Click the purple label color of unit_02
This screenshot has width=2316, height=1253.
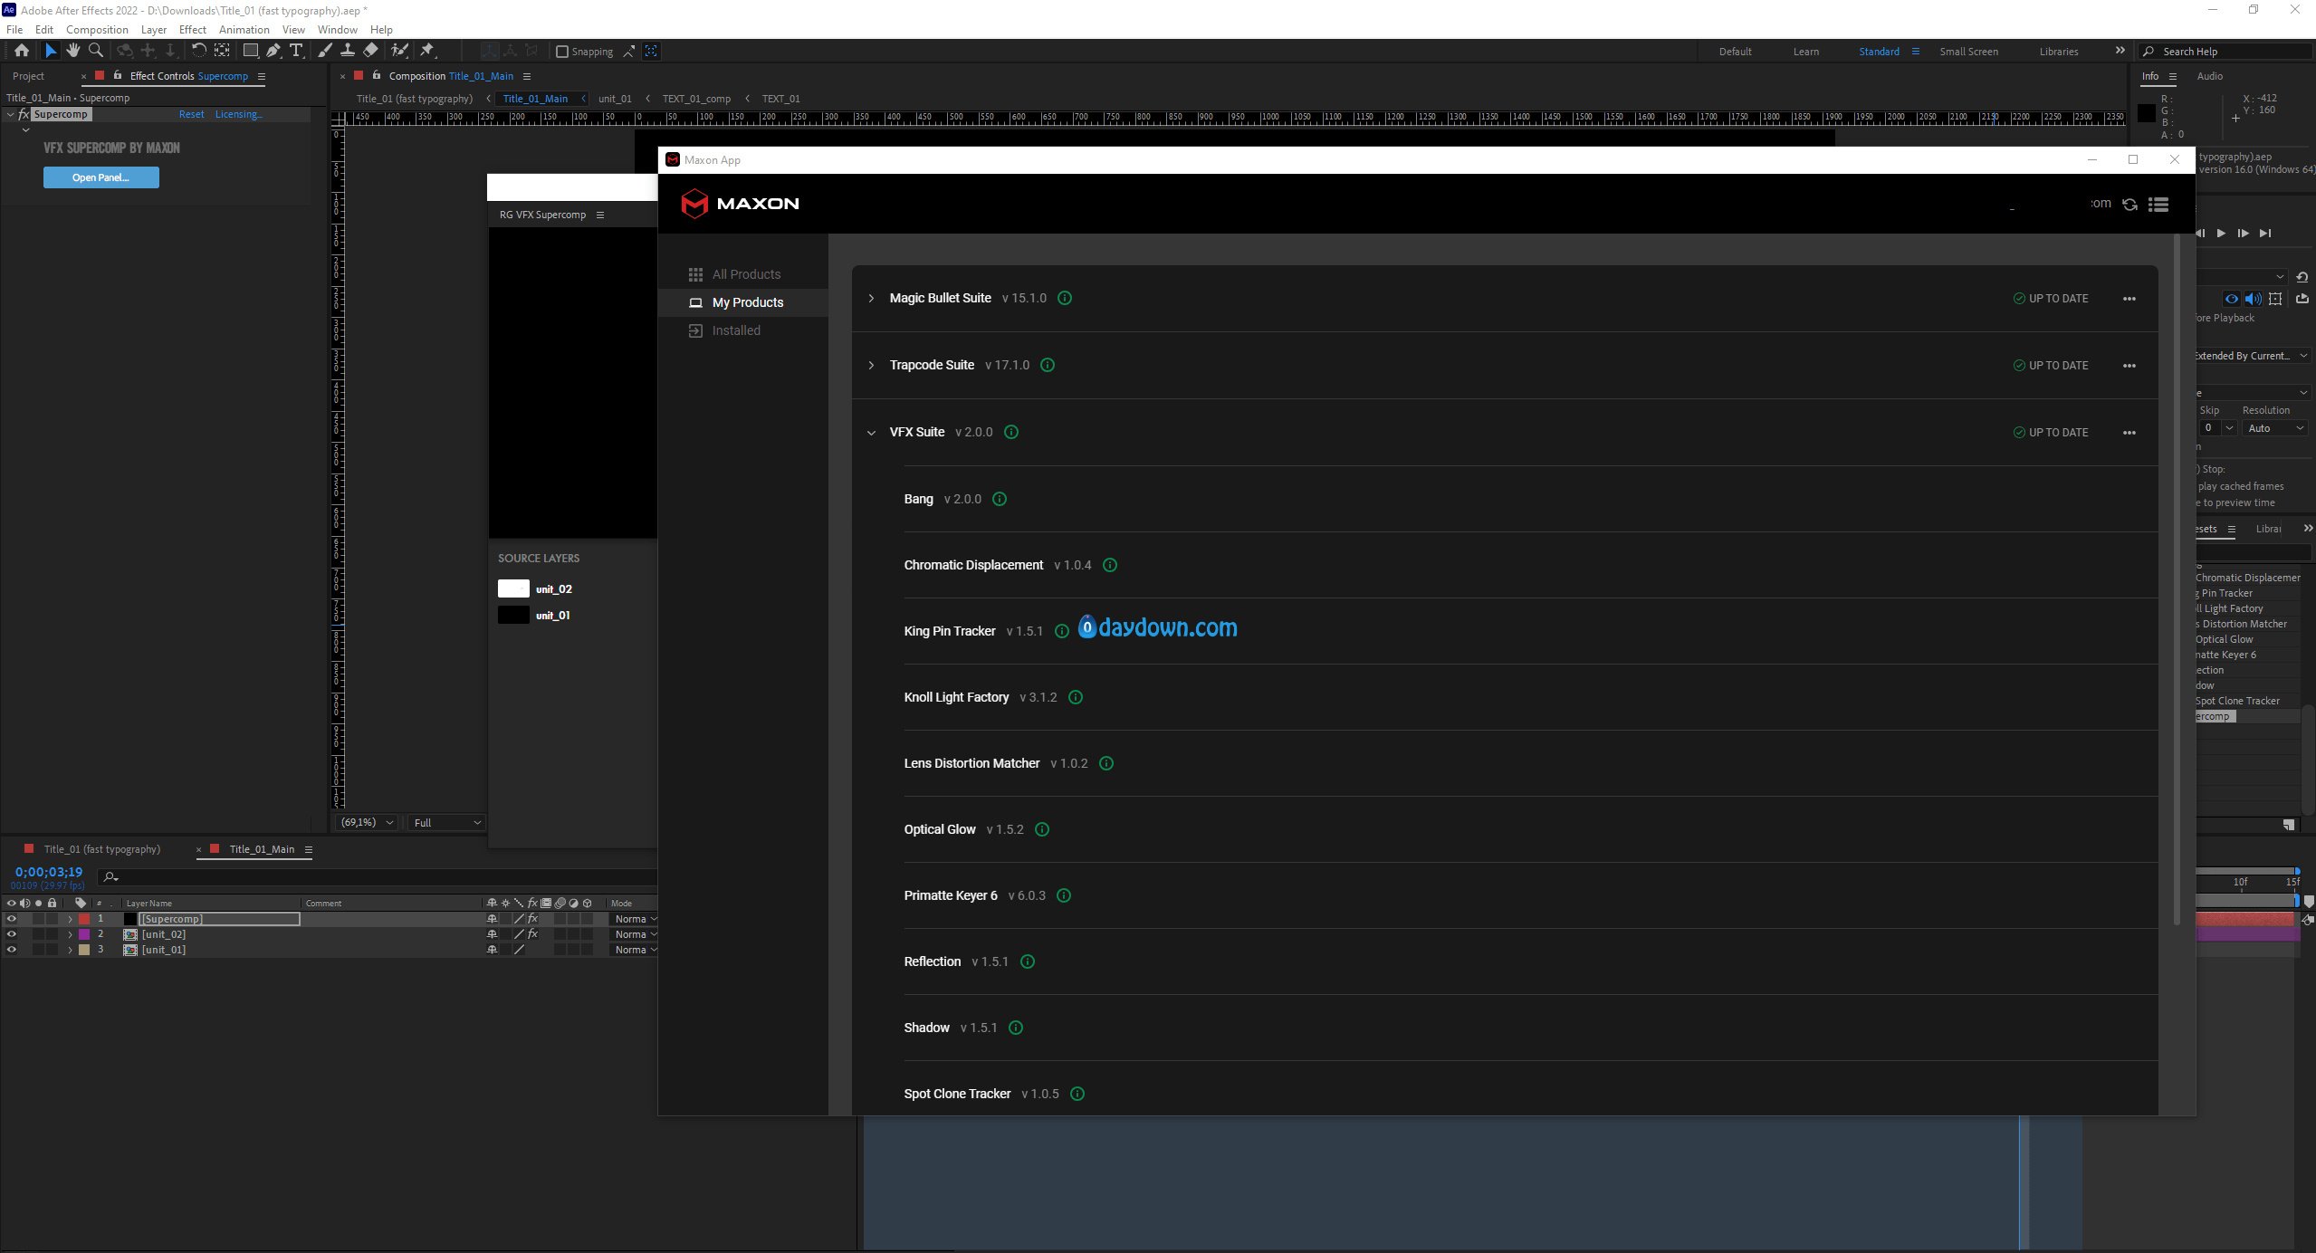click(x=84, y=934)
